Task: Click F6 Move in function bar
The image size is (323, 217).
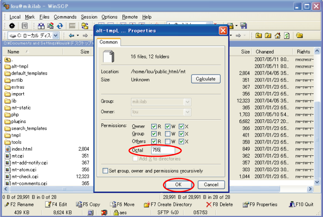Action: tap(122, 204)
